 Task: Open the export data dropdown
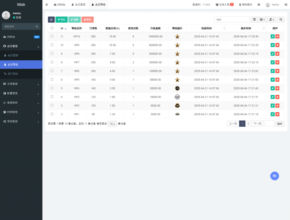point(272,19)
